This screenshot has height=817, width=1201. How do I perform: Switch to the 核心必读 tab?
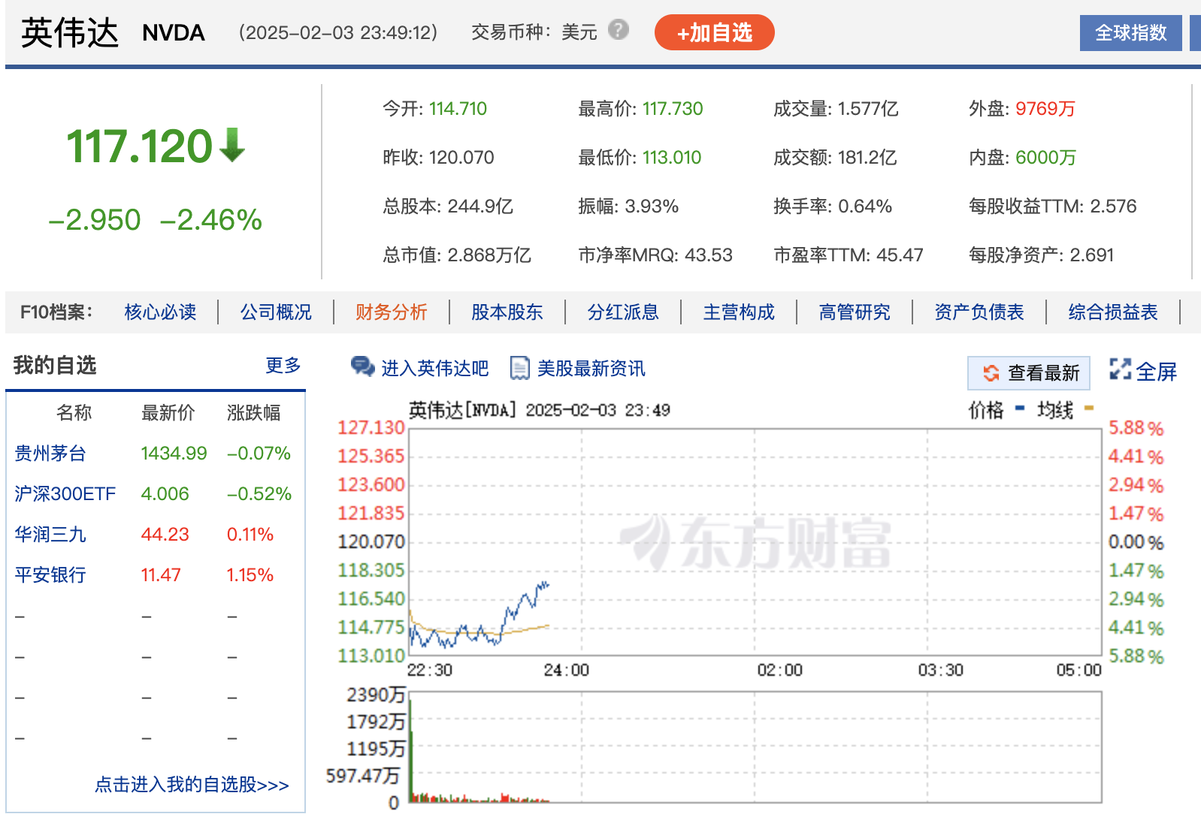pos(160,312)
